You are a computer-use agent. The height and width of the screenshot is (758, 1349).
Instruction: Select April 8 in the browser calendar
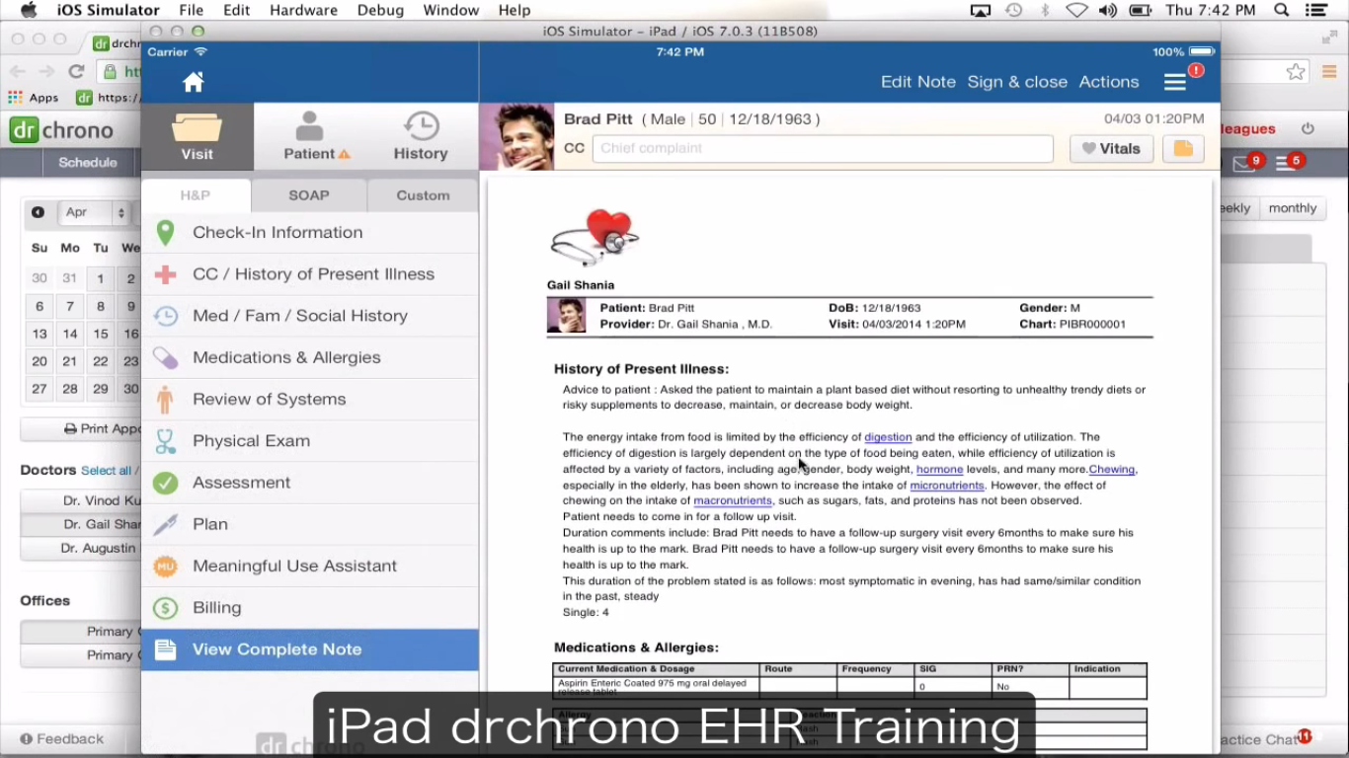(x=100, y=307)
